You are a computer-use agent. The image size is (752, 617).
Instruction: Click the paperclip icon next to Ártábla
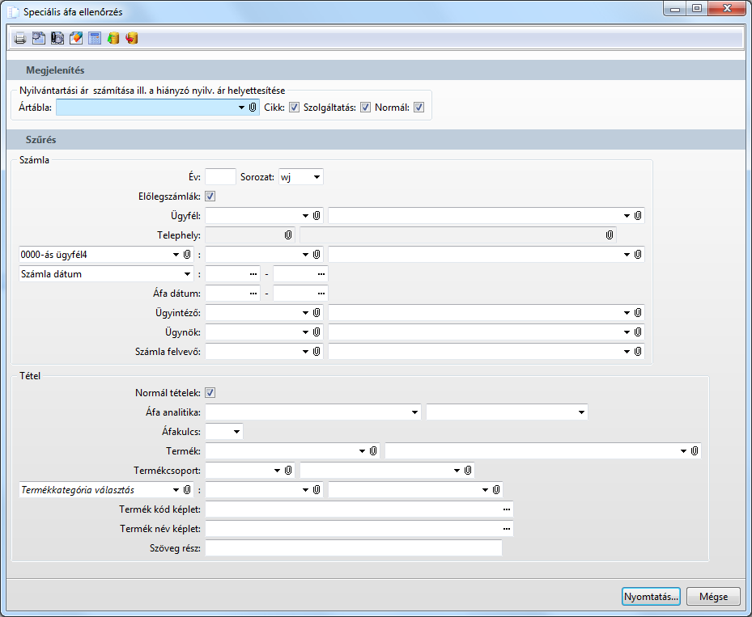(x=253, y=108)
